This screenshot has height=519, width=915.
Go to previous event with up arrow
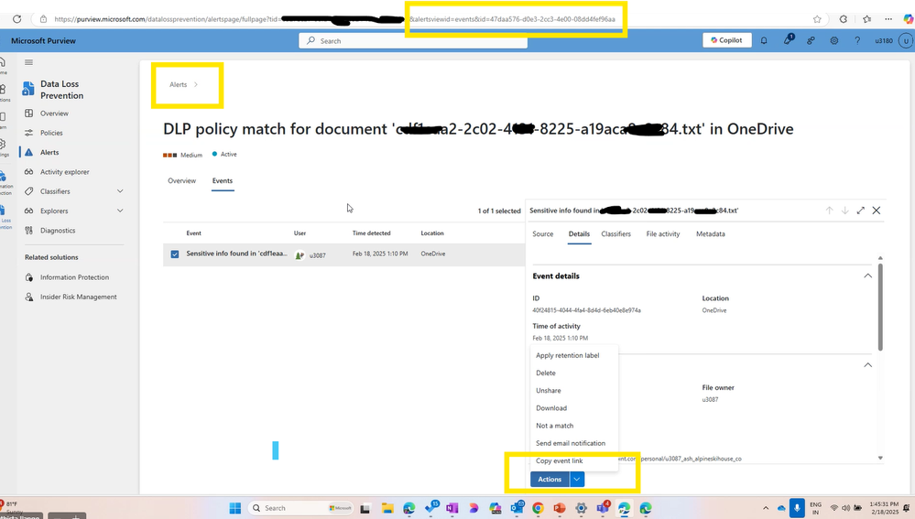[x=829, y=210]
